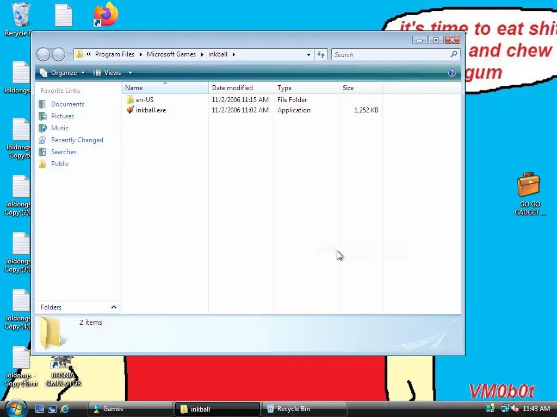
Task: Sort by the Name column header
Action: [x=165, y=88]
